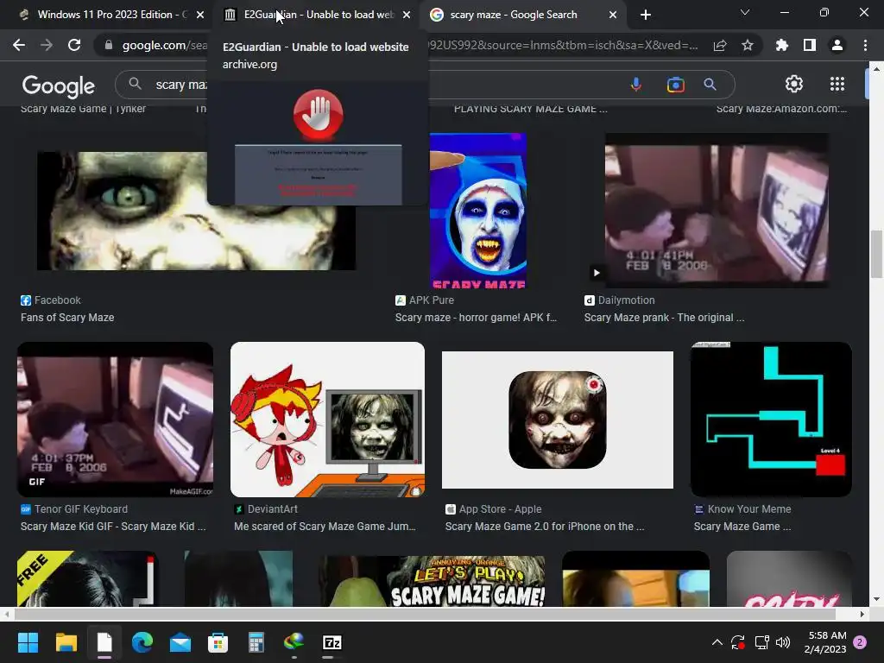Close the E2Guardian tab
The width and height of the screenshot is (884, 663).
[407, 15]
